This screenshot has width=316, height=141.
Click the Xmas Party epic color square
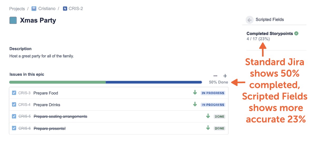coord(13,20)
